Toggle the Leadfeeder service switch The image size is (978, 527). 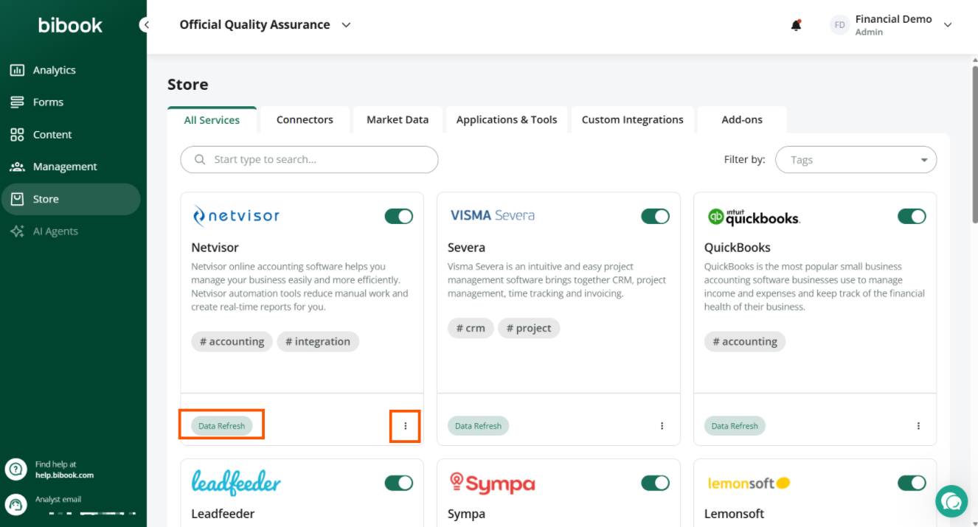click(x=399, y=483)
